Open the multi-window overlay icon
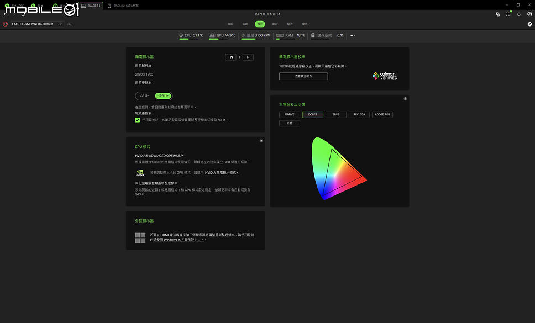 [x=497, y=14]
